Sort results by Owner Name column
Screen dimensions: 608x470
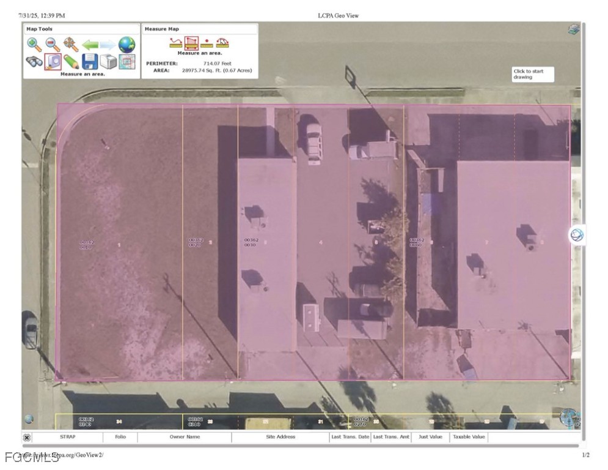coord(185,437)
